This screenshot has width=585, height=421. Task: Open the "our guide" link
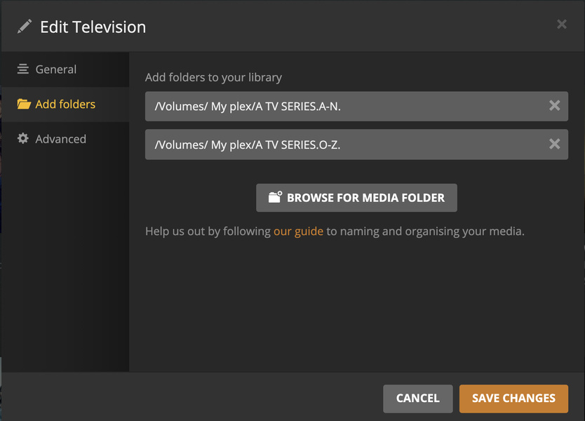[298, 231]
